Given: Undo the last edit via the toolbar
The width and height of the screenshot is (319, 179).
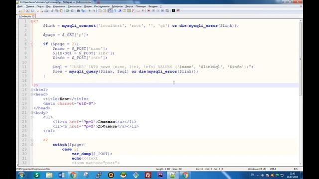Looking at the screenshot, I should click(x=68, y=10).
